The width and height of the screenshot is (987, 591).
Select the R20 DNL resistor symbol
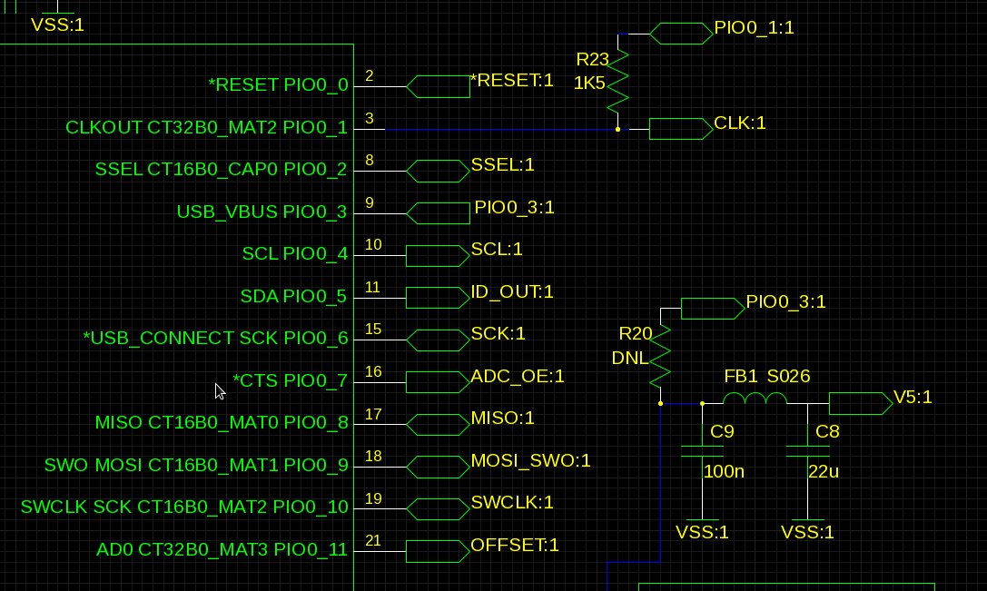(x=661, y=356)
